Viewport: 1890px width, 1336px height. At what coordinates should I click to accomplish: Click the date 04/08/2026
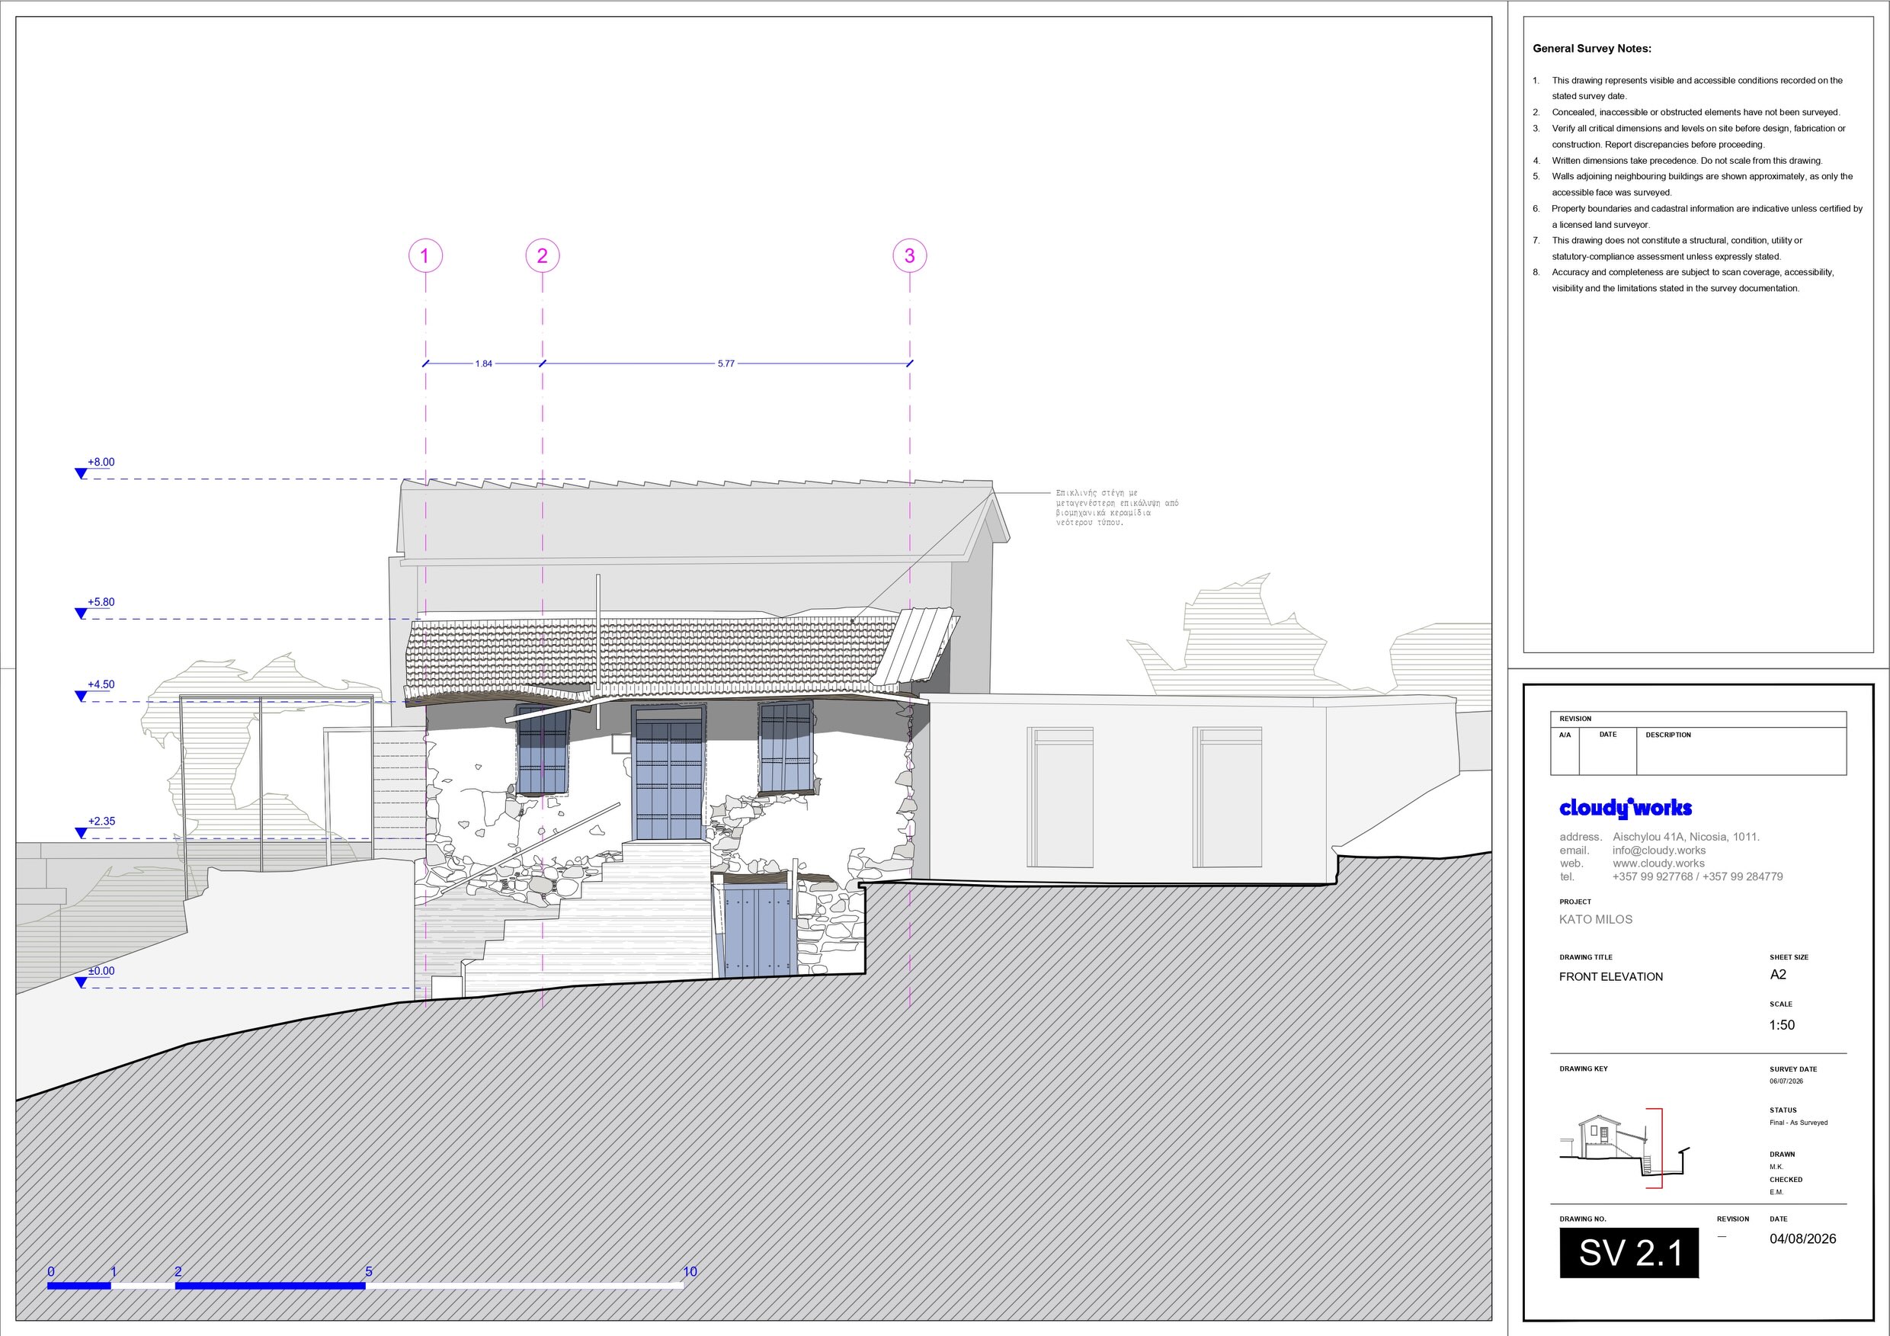coord(1803,1239)
